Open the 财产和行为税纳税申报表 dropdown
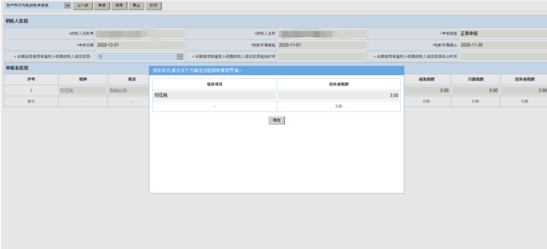547x249 pixels. [x=67, y=6]
